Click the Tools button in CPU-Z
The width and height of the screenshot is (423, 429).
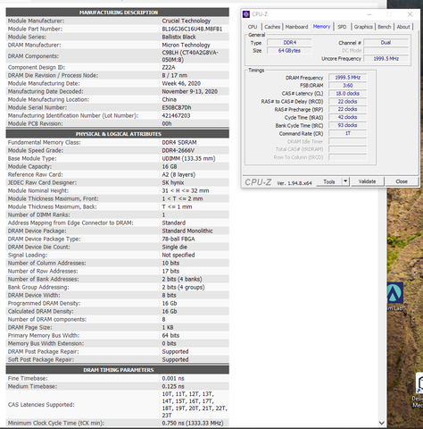[x=329, y=181]
